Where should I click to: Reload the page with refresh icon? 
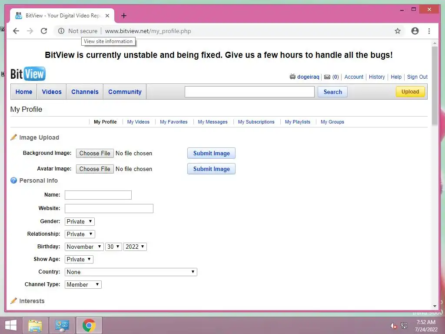(x=44, y=31)
